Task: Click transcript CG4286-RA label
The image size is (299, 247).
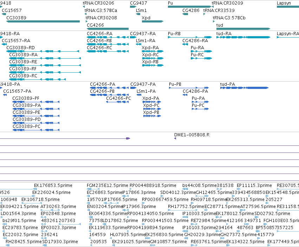Action: (x=195, y=41)
